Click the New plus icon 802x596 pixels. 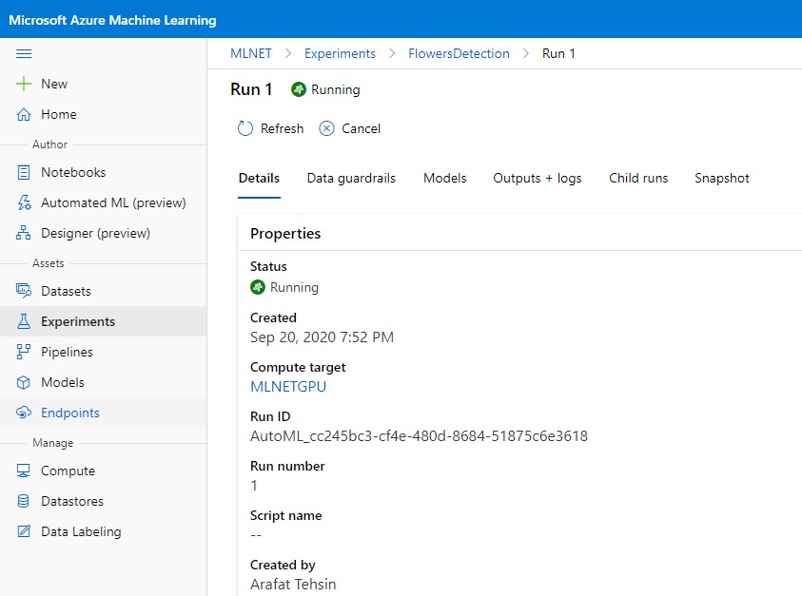[25, 84]
